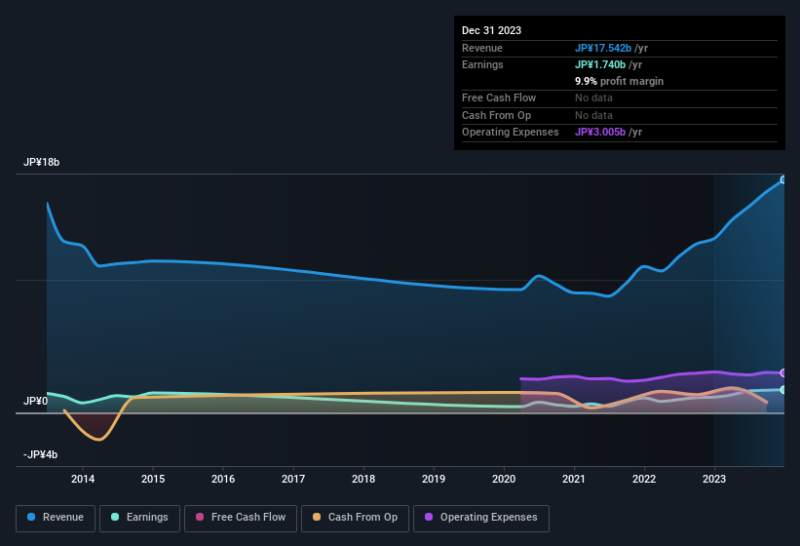Toggle the Revenue legend button
The height and width of the screenshot is (546, 800).
pyautogui.click(x=56, y=518)
